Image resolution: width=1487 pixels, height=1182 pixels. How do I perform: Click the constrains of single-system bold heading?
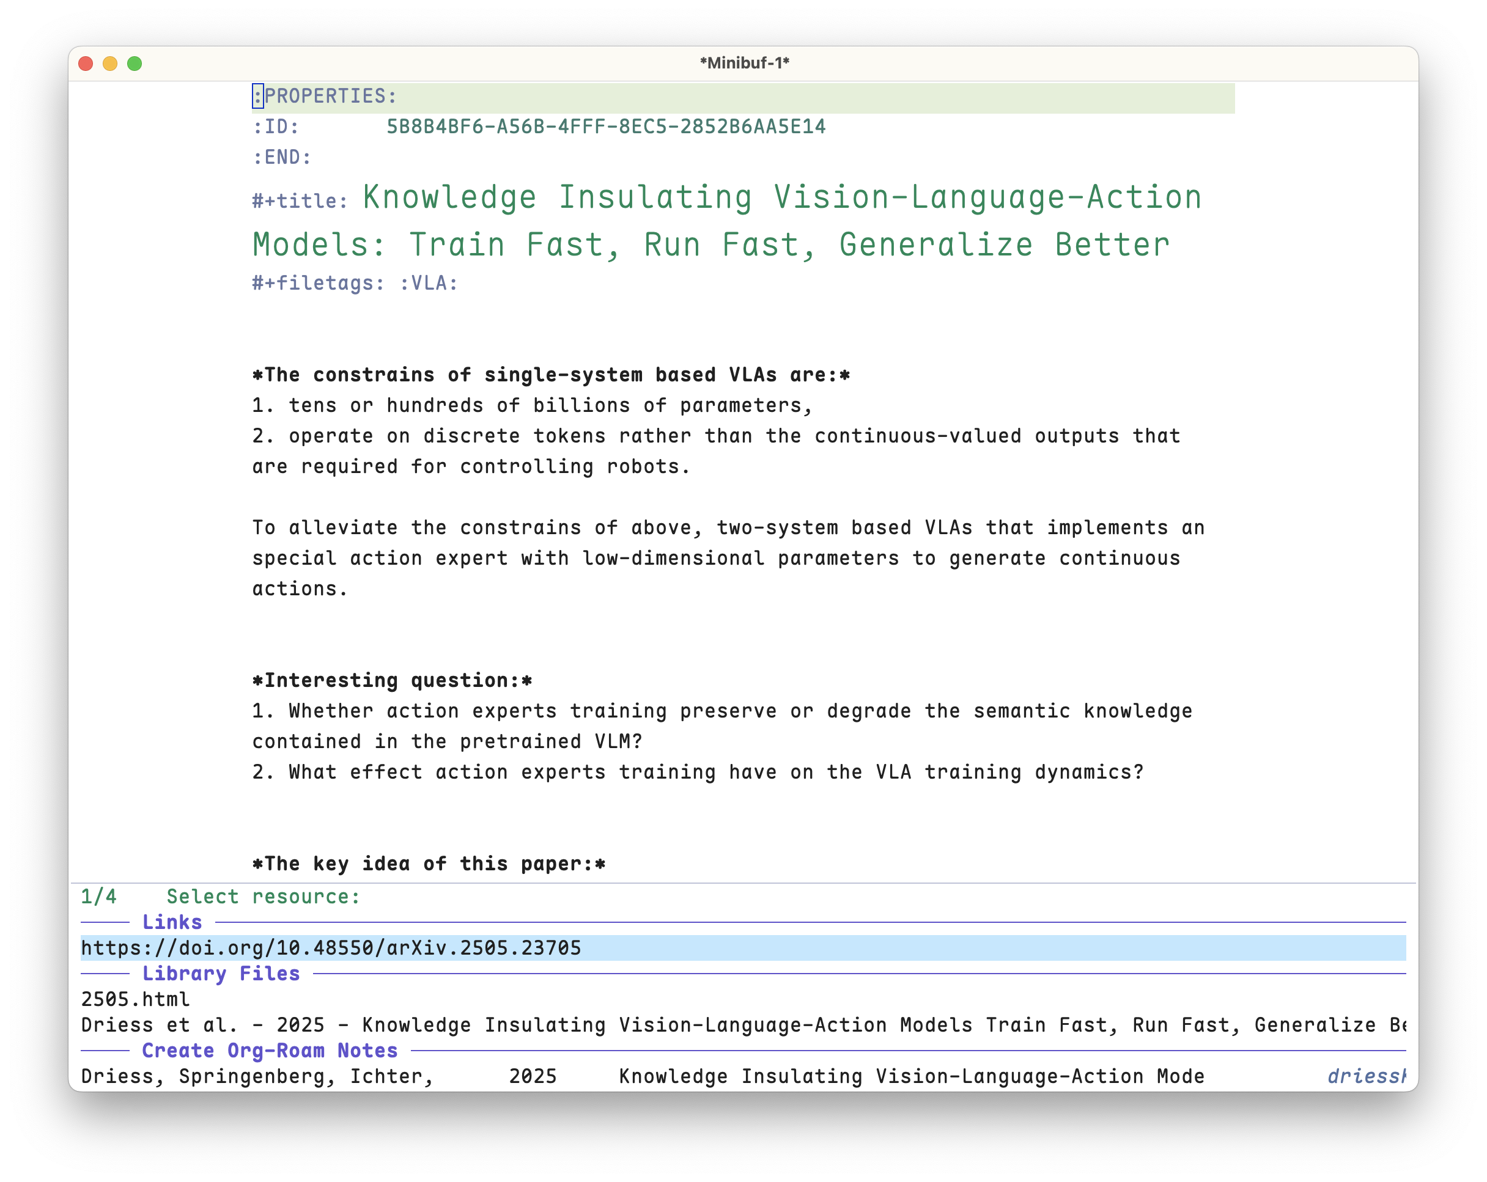click(551, 374)
